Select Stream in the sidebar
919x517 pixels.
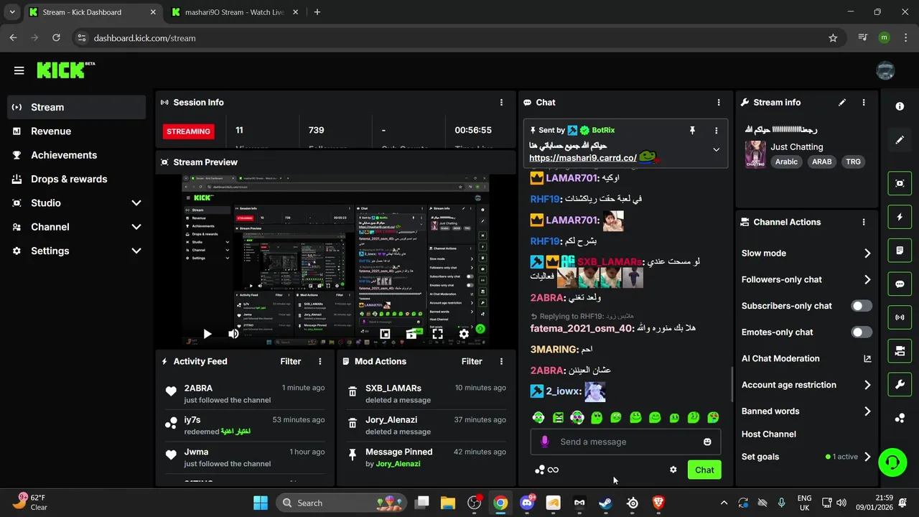[x=77, y=107]
